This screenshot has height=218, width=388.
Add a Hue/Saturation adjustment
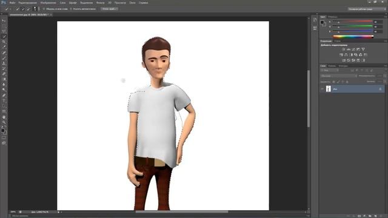[341, 54]
